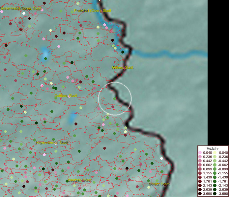Click the legend value -1.439
The image size is (229, 197).
[223, 177]
